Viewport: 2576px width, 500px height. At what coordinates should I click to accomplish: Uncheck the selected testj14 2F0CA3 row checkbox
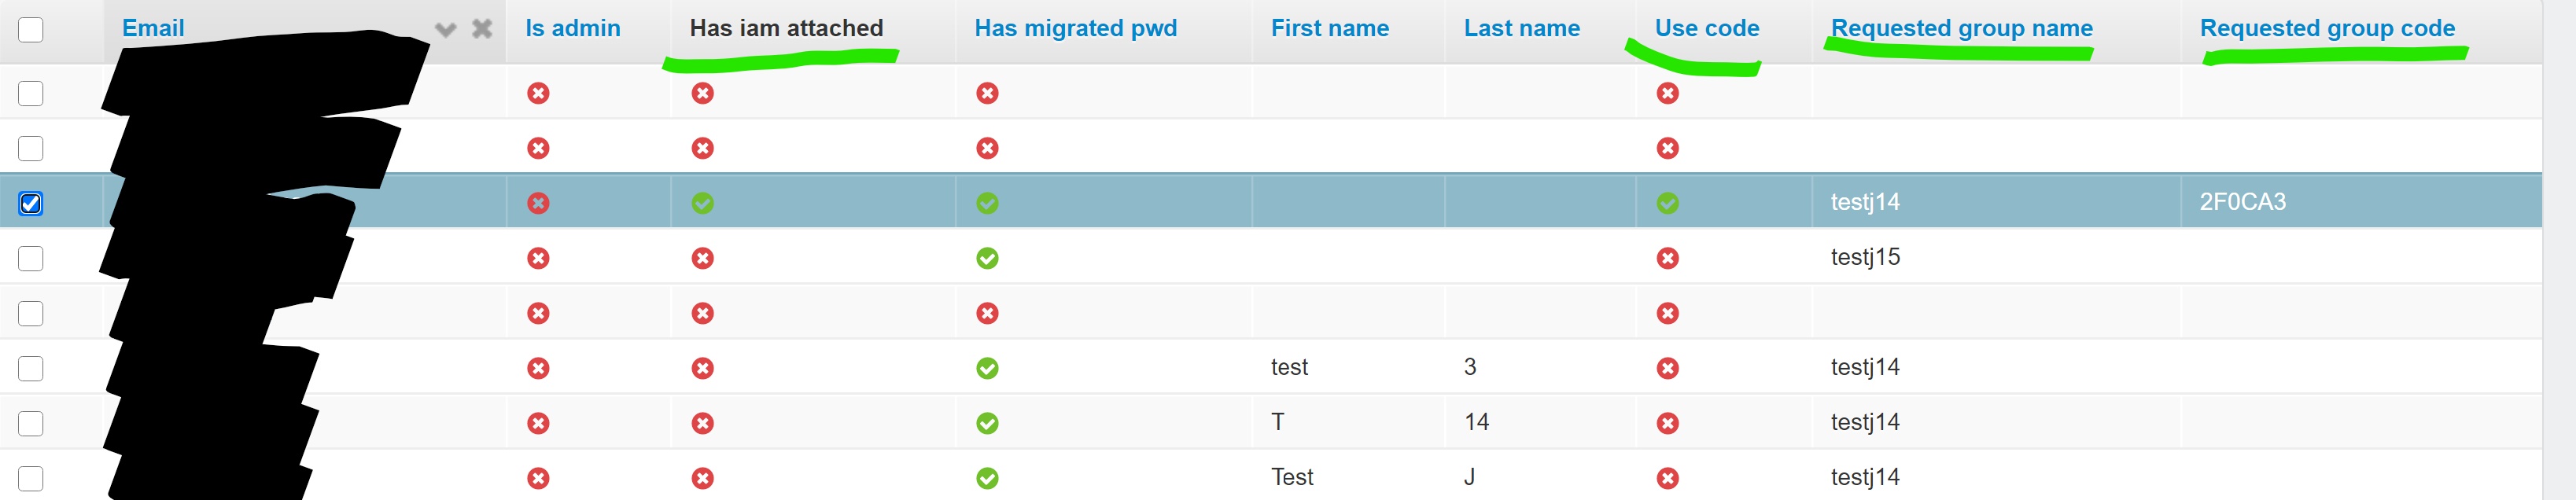pyautogui.click(x=31, y=203)
